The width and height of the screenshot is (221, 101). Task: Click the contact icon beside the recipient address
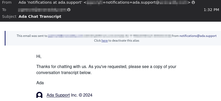click(x=69, y=10)
